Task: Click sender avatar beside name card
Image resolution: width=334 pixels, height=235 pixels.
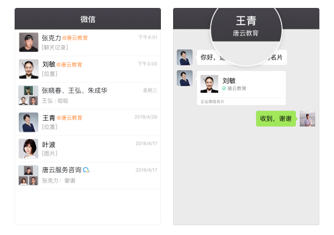Action: [x=185, y=78]
